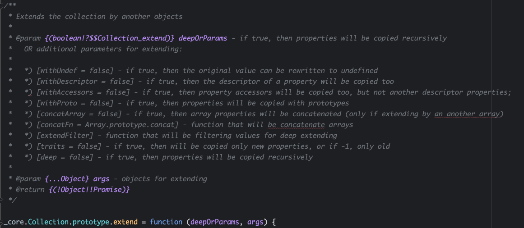
Task: Click 'Collection' in the prototype assignment line
Action: [44, 222]
